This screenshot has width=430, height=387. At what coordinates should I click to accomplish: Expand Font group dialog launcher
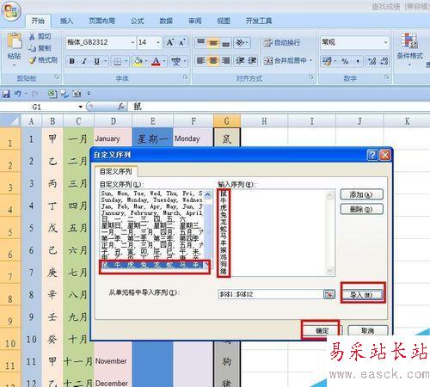tap(186, 77)
